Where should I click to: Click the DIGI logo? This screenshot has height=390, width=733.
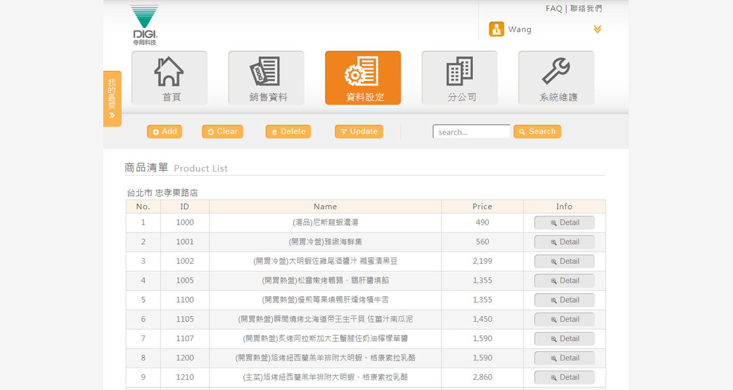(145, 25)
